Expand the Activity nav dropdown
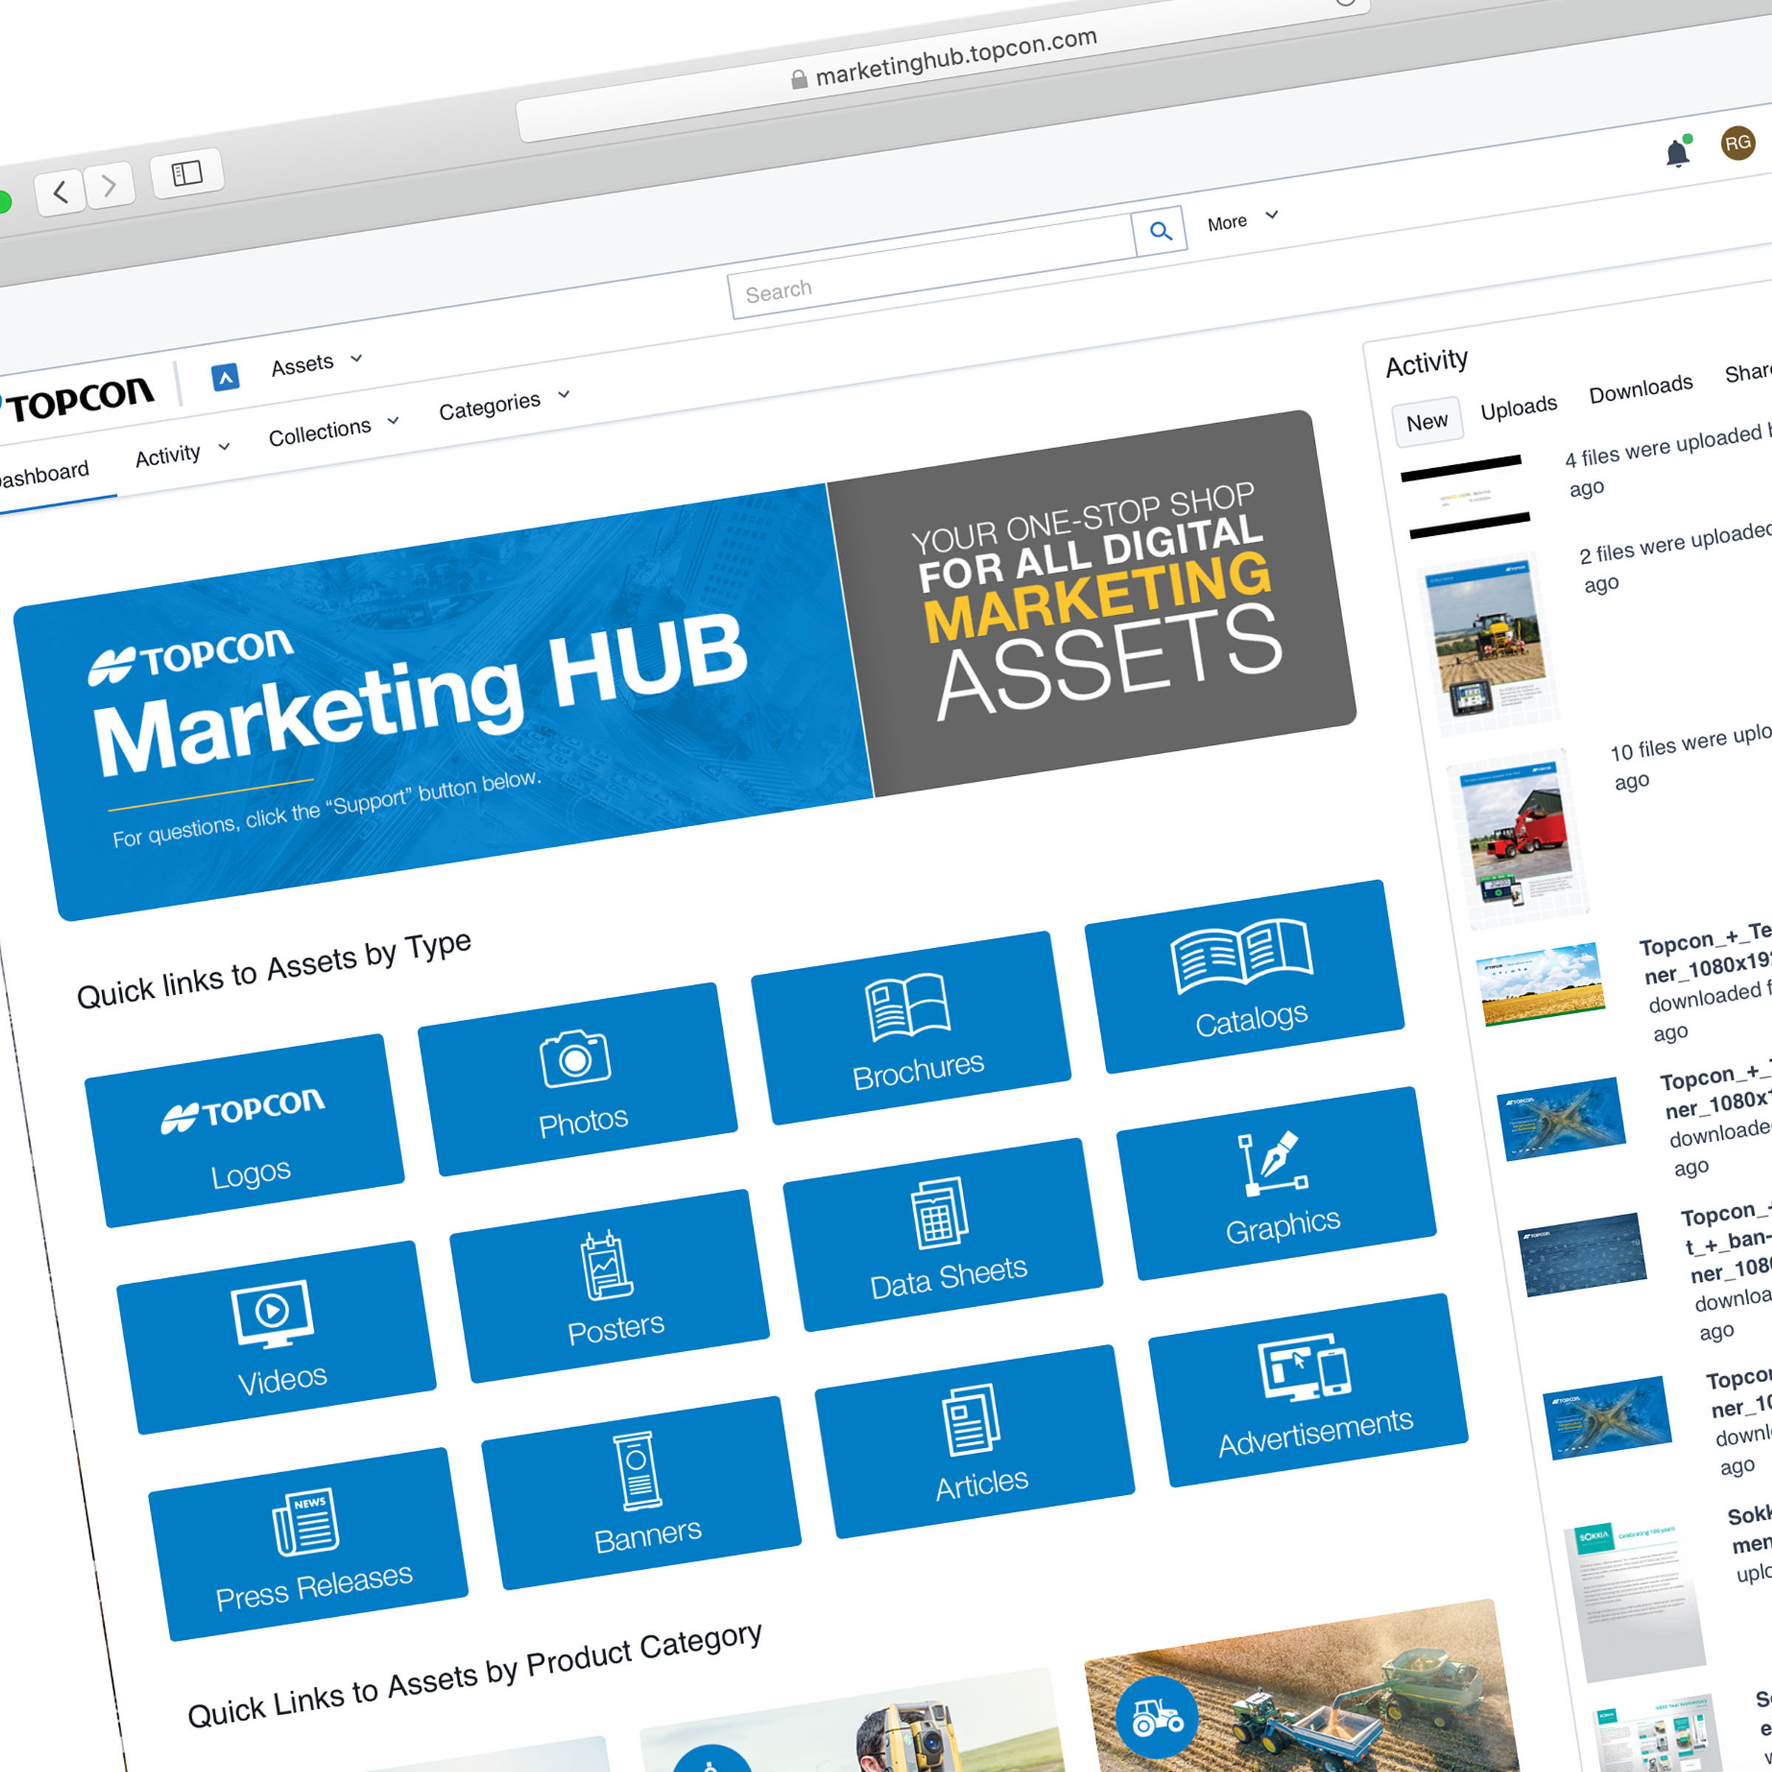1772x1772 pixels. (182, 453)
